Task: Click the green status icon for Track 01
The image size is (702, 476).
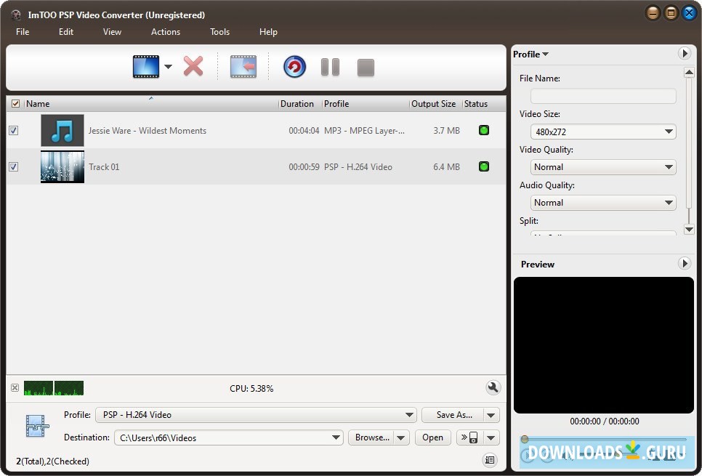Action: pyautogui.click(x=484, y=166)
